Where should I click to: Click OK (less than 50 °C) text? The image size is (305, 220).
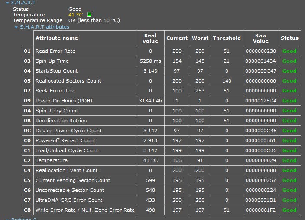[x=94, y=20]
